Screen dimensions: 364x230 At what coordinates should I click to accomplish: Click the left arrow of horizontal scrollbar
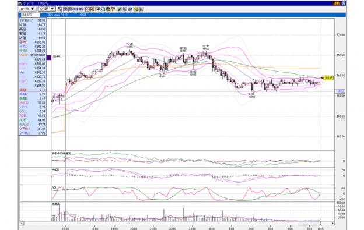(22, 223)
